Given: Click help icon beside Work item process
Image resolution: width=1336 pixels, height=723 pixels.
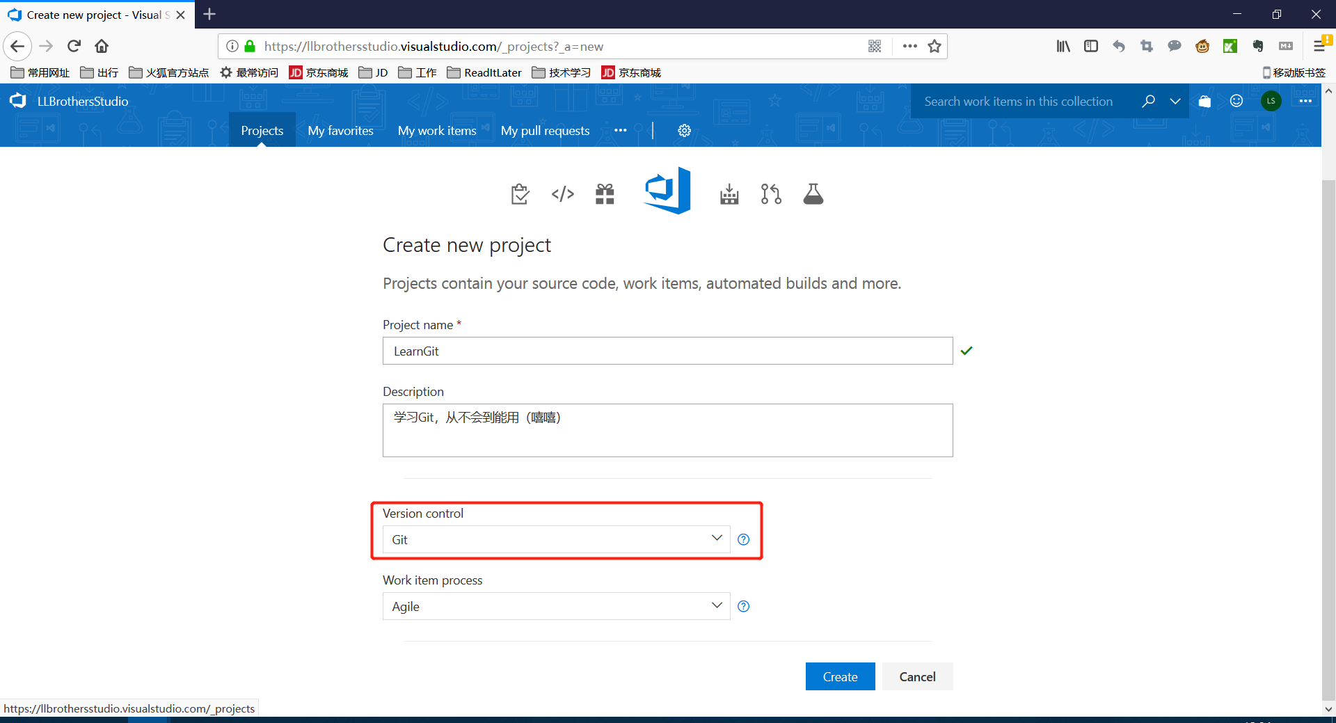Looking at the screenshot, I should coord(743,607).
